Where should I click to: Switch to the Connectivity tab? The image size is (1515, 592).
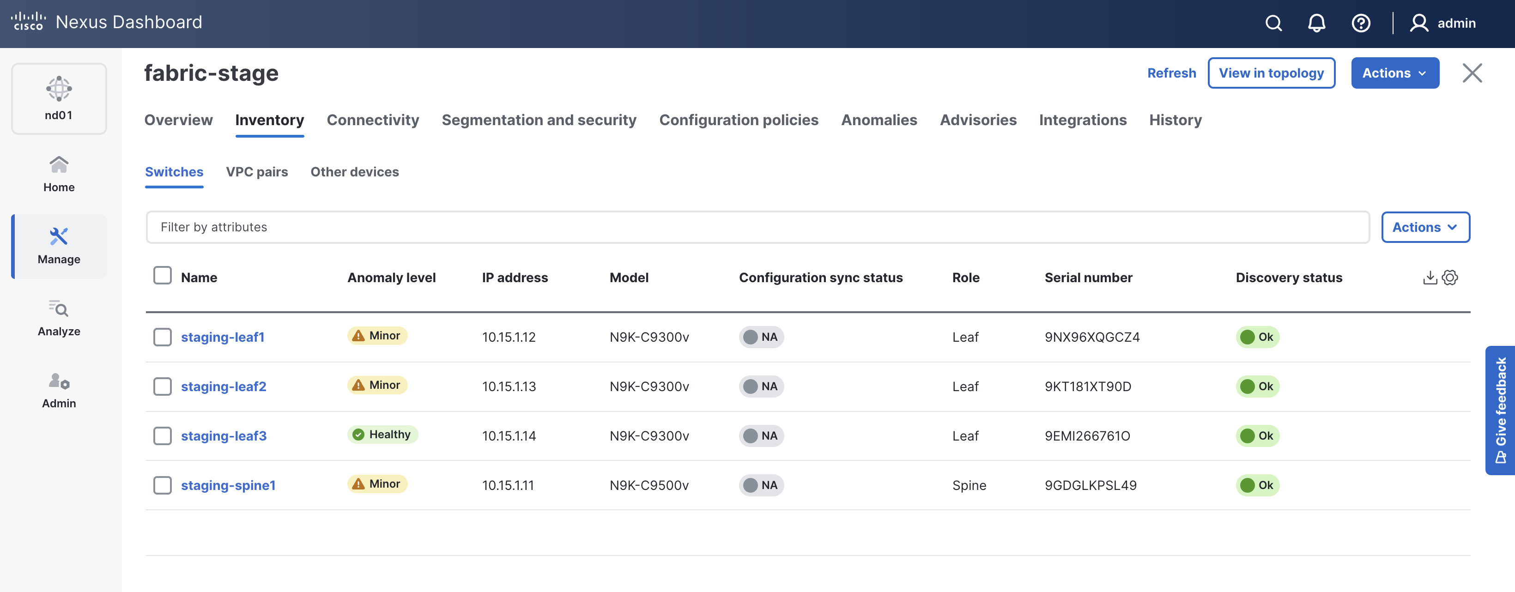click(x=373, y=120)
